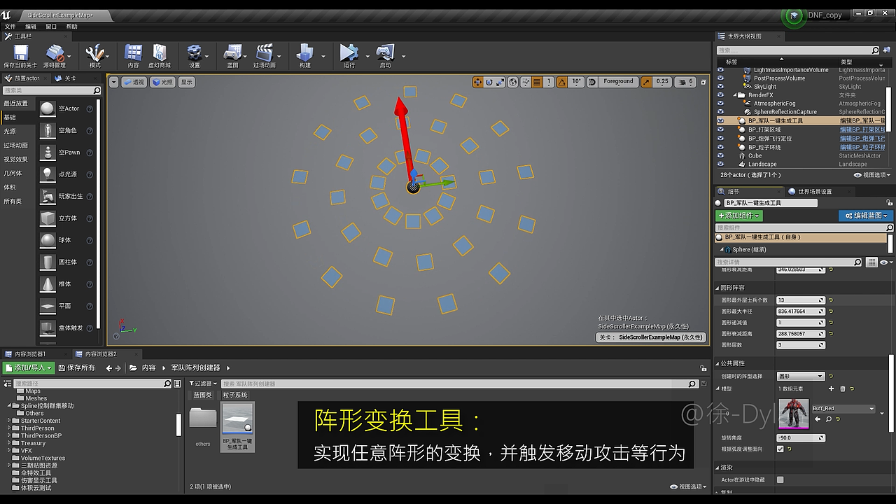Click the Buff_Red character model thumbnail
Image resolution: width=896 pixels, height=504 pixels.
(x=793, y=414)
